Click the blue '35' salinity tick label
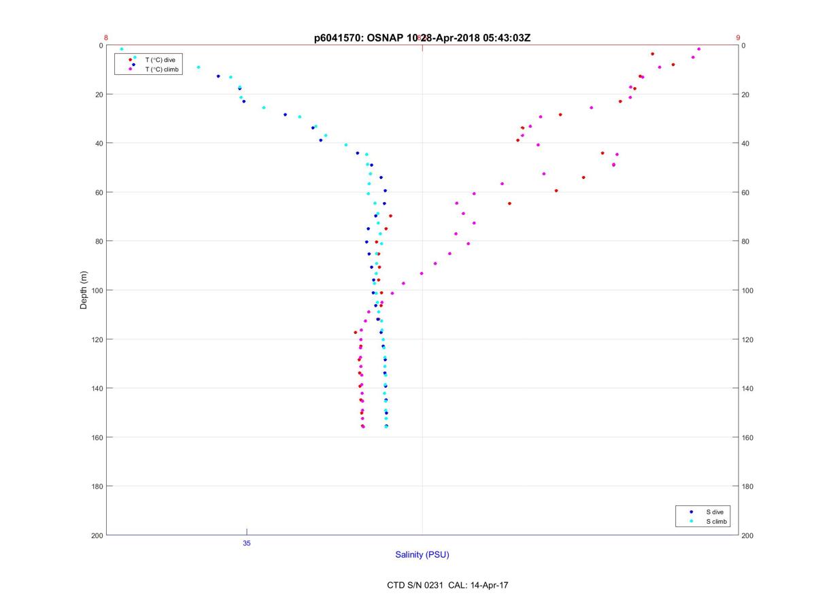Viewport: 816px width, 602px height. [x=247, y=544]
